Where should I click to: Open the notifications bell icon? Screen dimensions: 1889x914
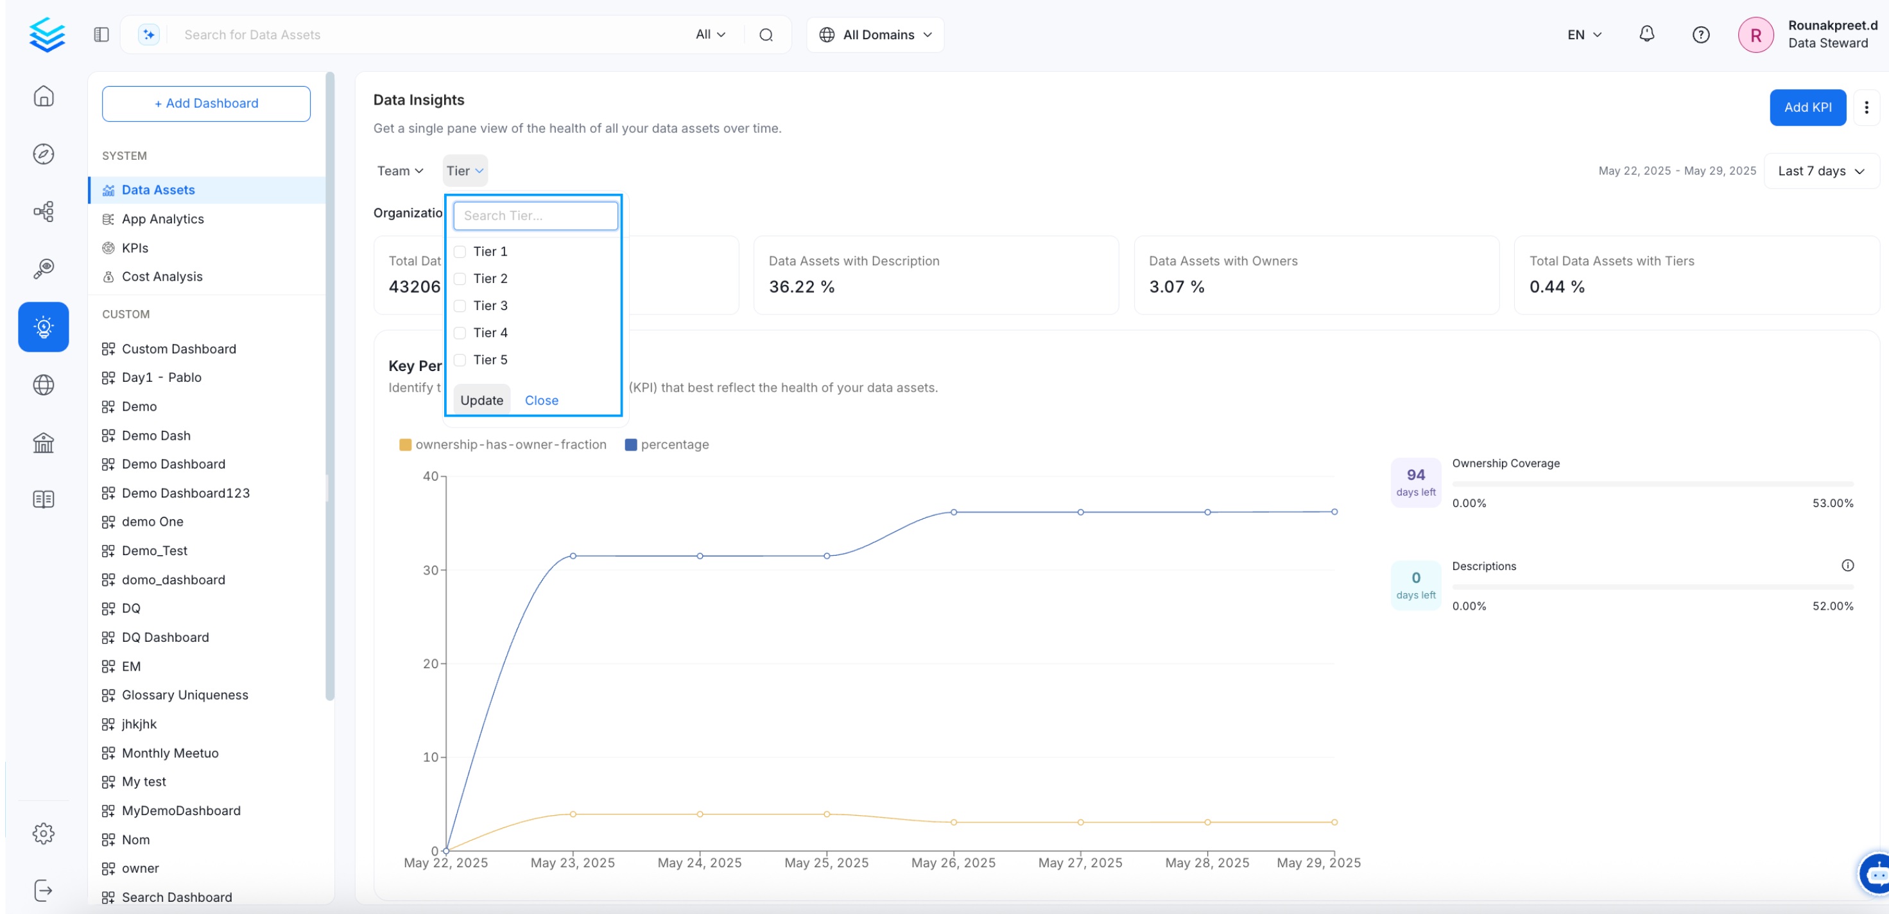(x=1646, y=35)
